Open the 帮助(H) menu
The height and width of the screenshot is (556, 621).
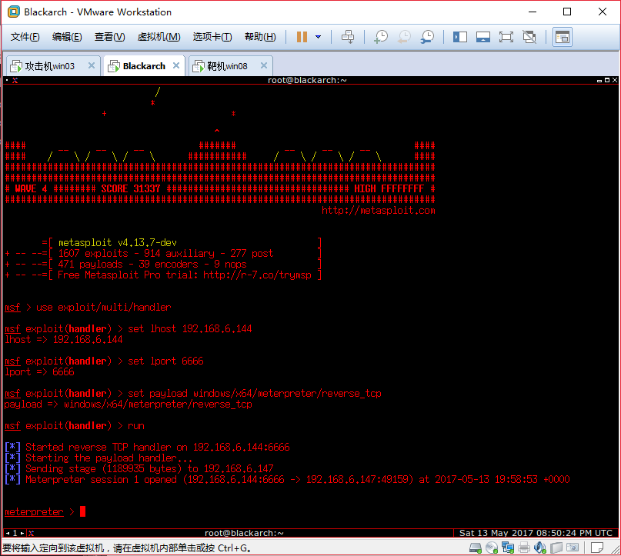click(260, 37)
